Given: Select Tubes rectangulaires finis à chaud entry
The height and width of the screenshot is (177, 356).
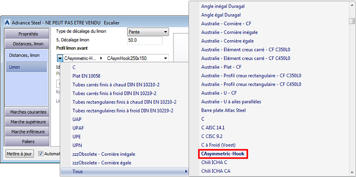Looking at the screenshot, I should 124,102.
